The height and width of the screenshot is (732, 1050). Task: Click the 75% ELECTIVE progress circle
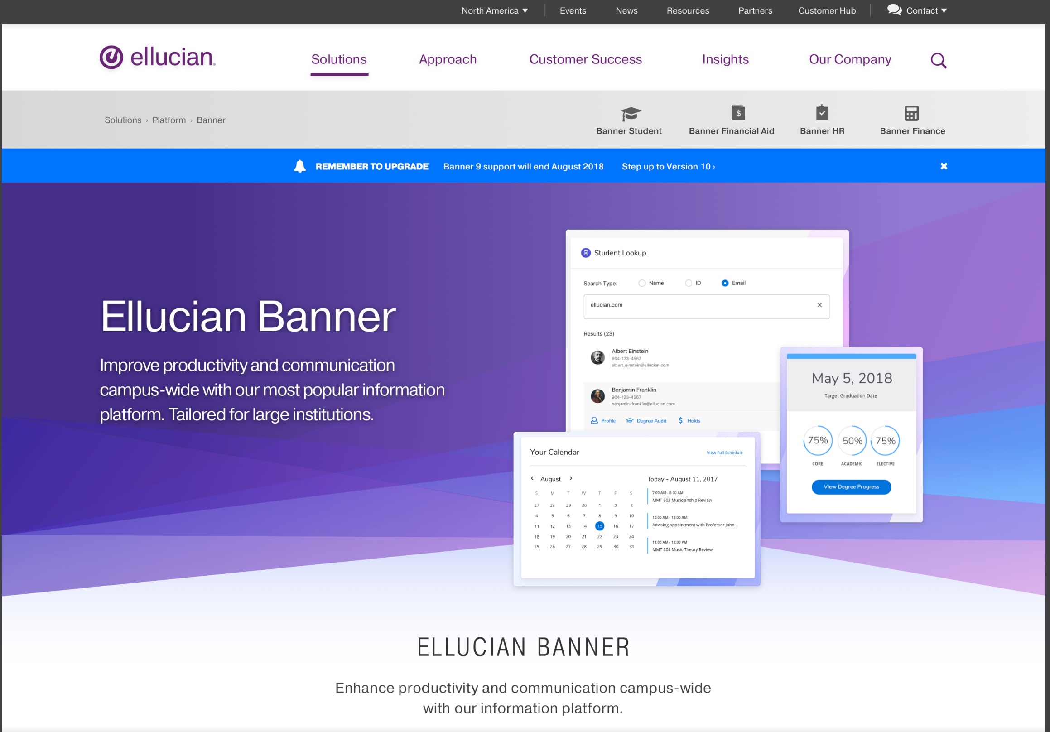pos(885,440)
